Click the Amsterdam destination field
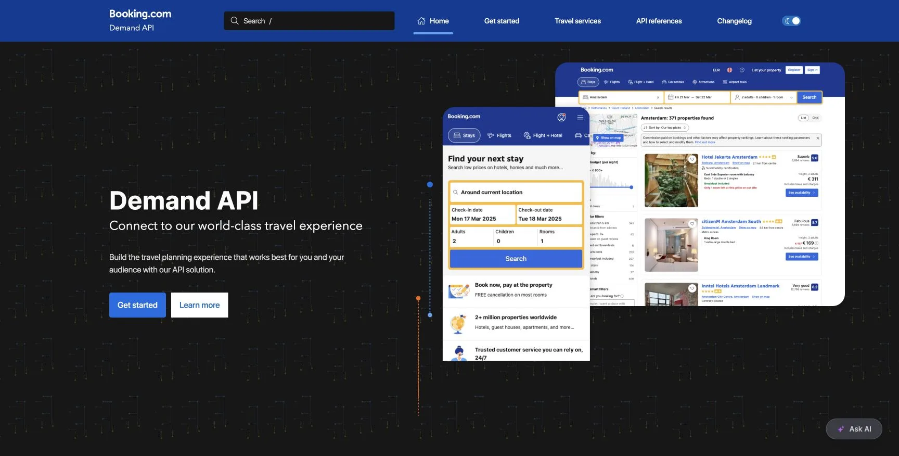The width and height of the screenshot is (899, 456). [621, 97]
